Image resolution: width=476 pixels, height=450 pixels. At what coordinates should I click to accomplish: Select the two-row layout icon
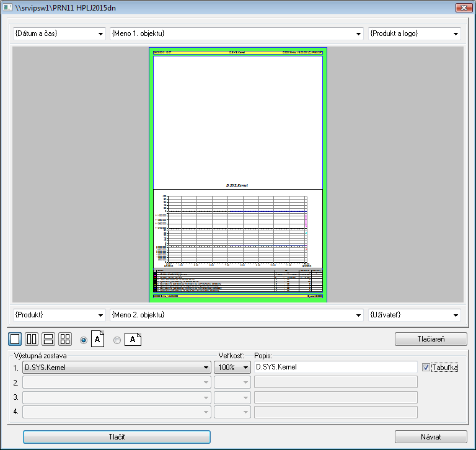click(x=48, y=339)
